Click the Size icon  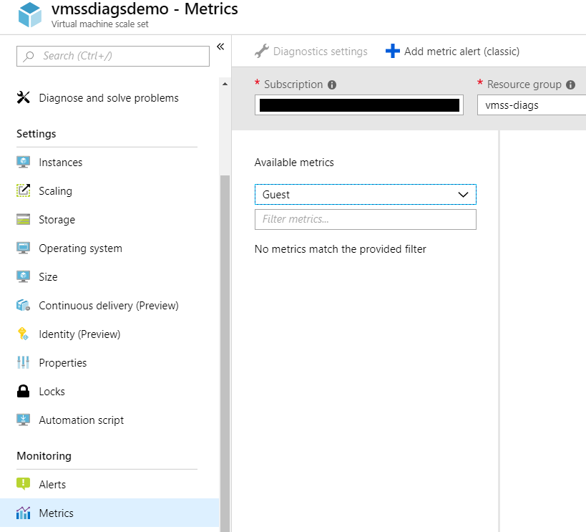(23, 277)
